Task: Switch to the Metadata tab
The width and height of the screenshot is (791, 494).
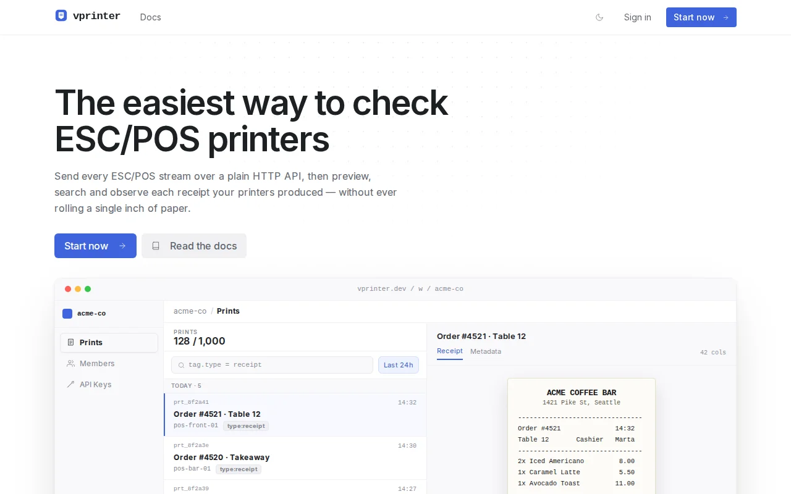Action: point(486,351)
